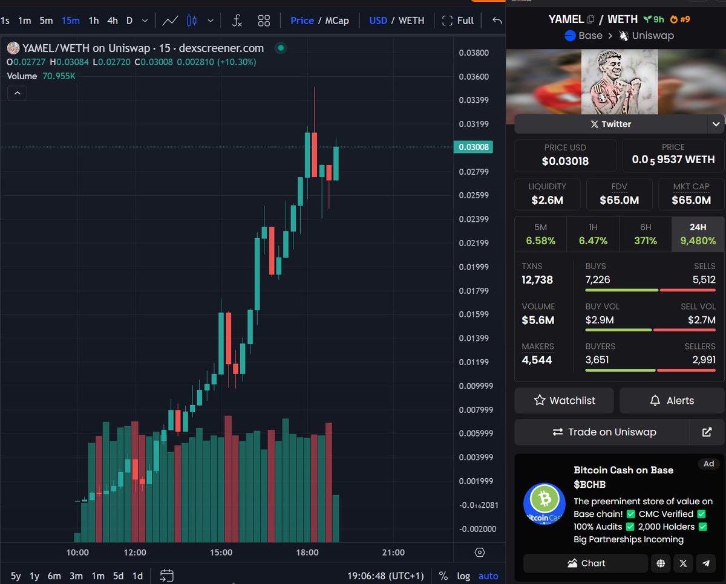The height and width of the screenshot is (584, 726).
Task: Click the Bitcoin Cash ad logo
Action: click(x=544, y=503)
